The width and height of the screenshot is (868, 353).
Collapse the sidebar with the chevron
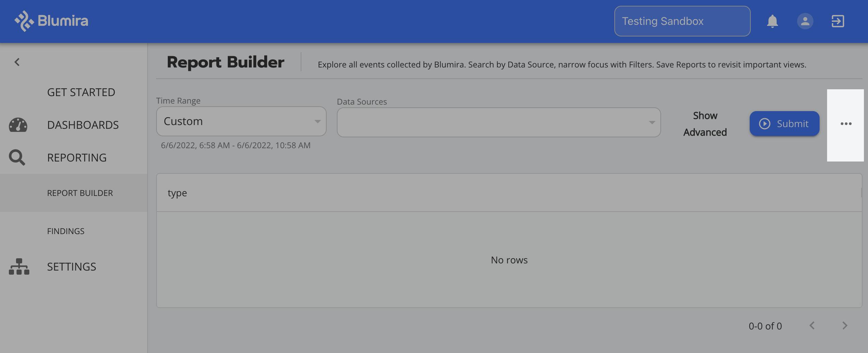coord(17,62)
